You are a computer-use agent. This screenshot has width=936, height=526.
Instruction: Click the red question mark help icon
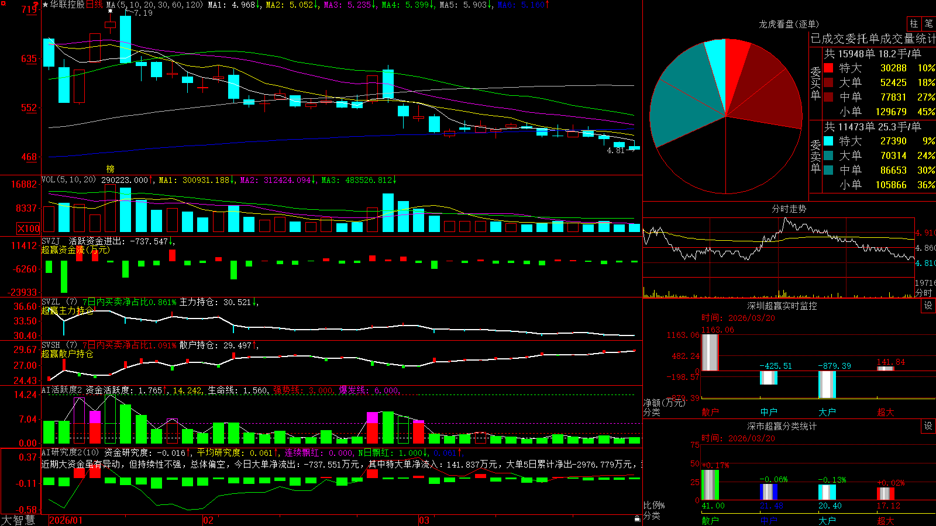point(36,5)
